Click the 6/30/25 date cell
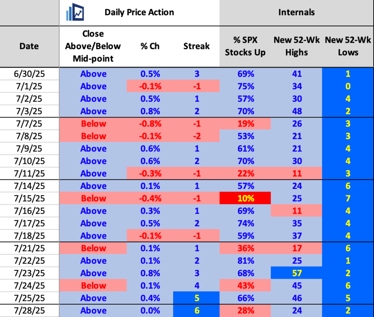Screen dimensions: 374x317 pyautogui.click(x=29, y=74)
